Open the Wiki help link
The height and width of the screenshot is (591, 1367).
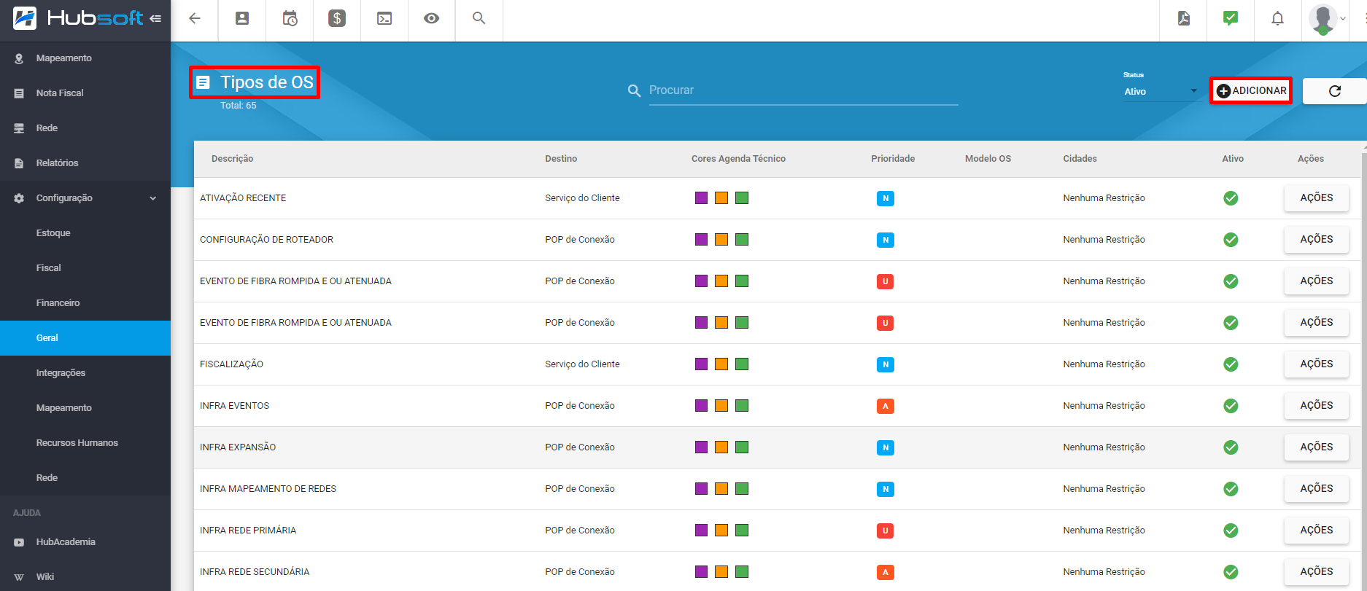[85, 576]
